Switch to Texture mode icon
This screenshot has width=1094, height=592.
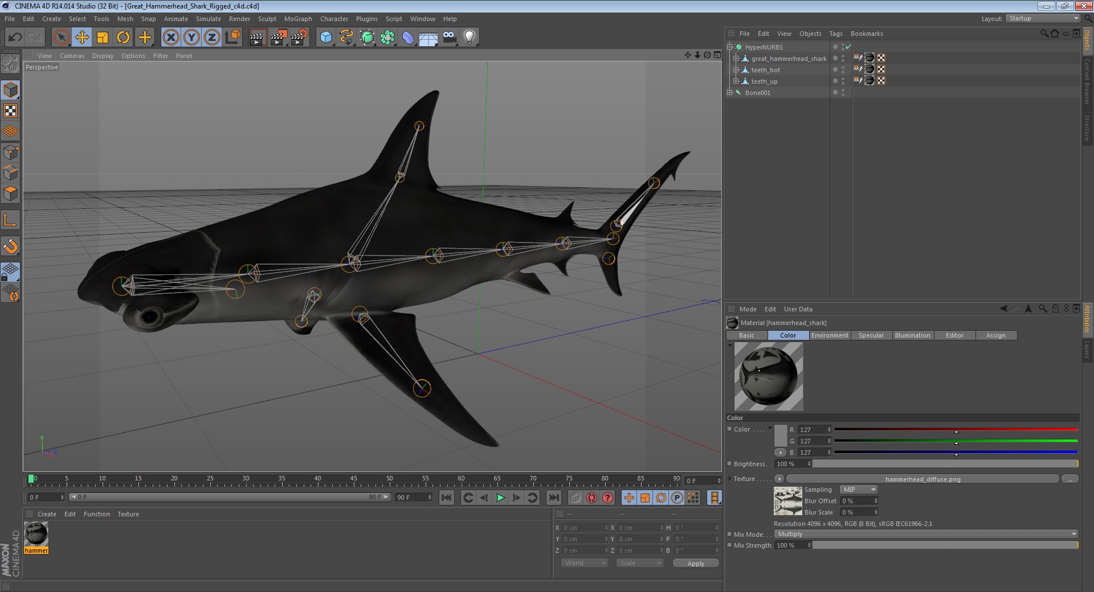coord(10,110)
